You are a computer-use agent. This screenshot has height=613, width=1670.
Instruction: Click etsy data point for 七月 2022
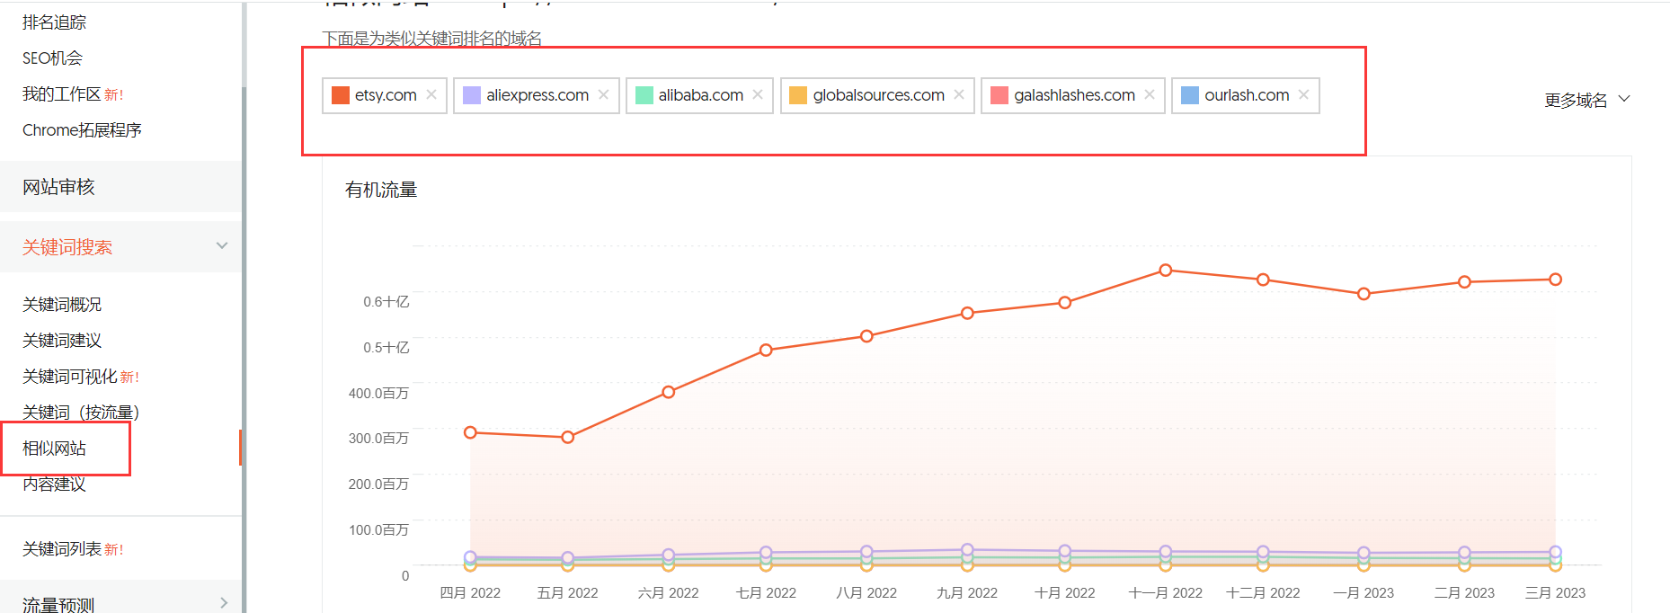(766, 350)
